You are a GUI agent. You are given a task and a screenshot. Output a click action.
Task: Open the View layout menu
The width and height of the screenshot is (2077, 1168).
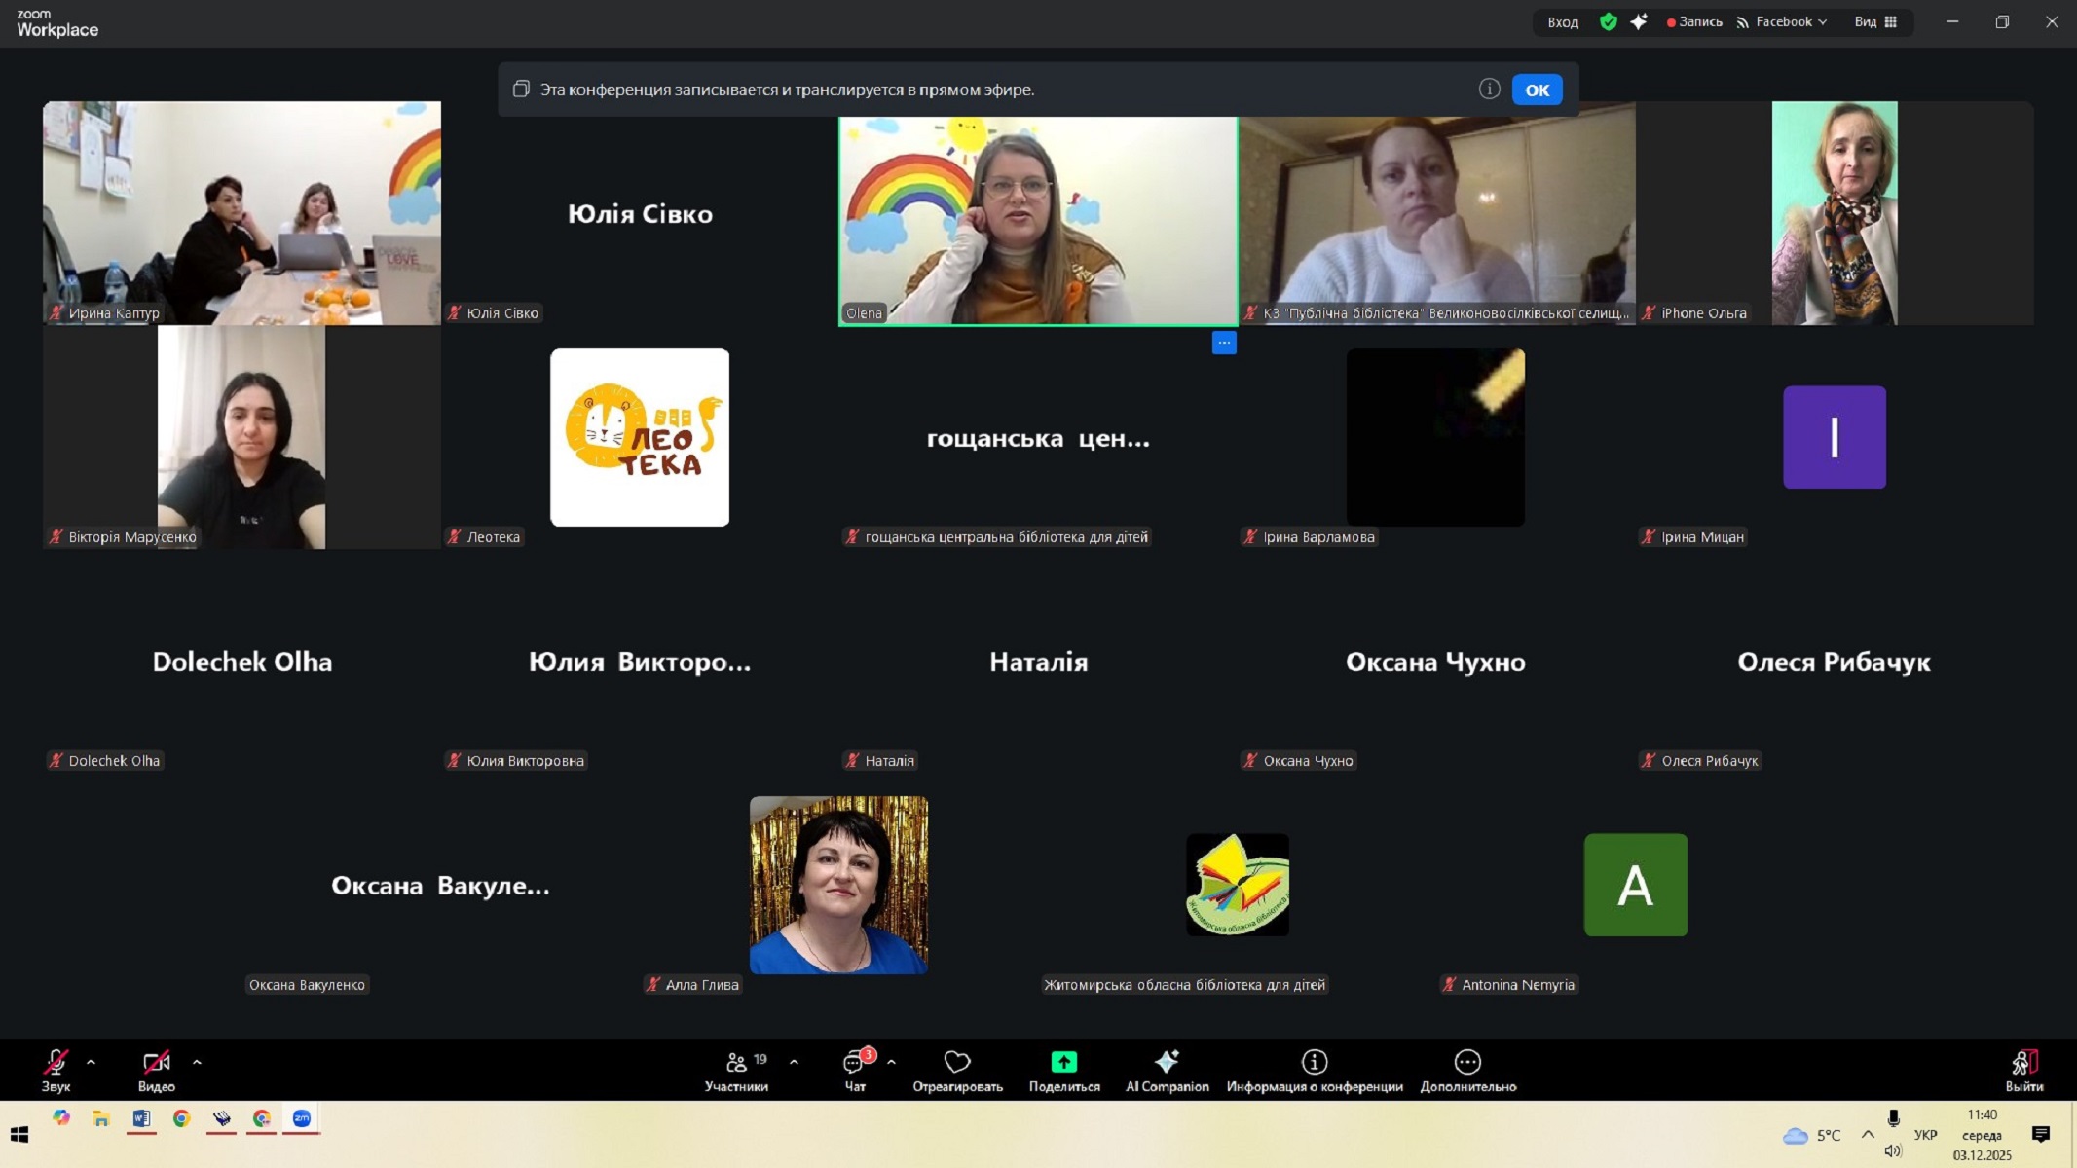(x=1874, y=21)
